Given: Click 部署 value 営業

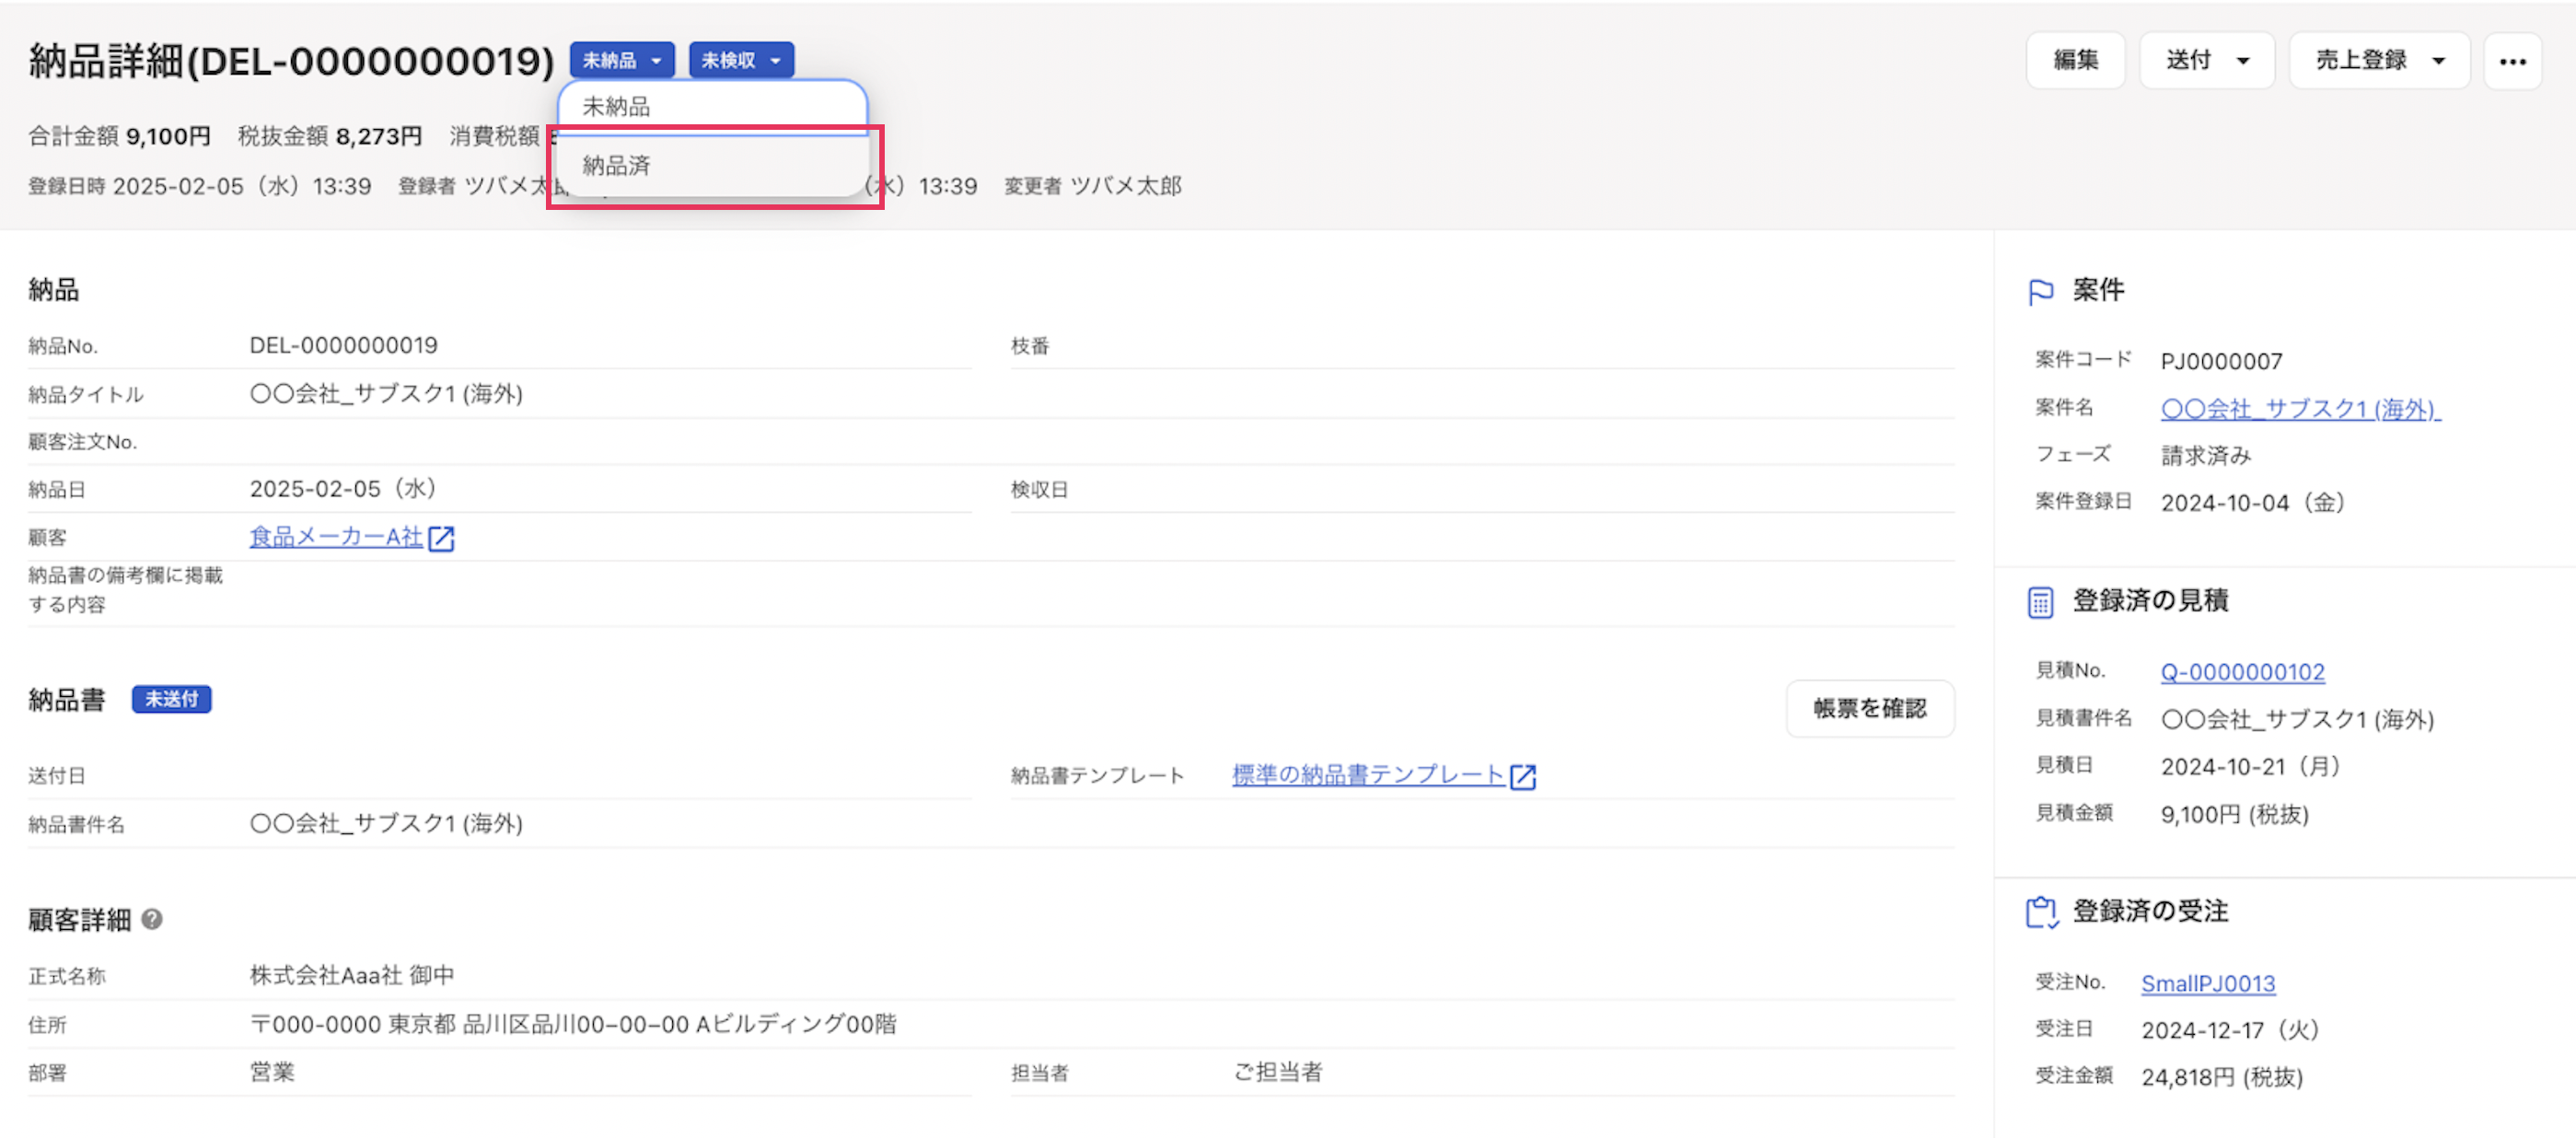Looking at the screenshot, I should [271, 1072].
